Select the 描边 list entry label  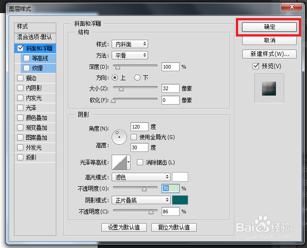(x=31, y=78)
